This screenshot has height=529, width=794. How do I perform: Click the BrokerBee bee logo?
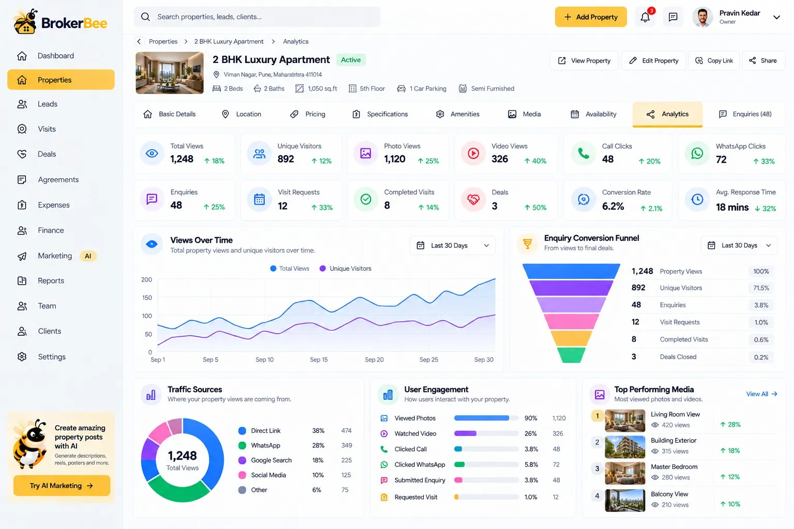25,22
